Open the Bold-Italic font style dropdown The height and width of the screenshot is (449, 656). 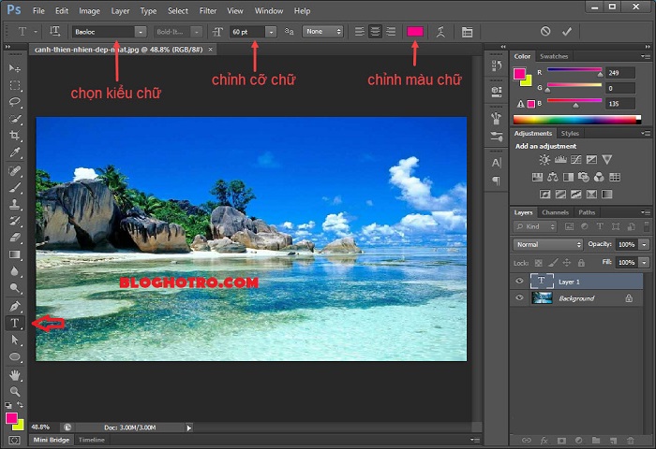tap(197, 32)
